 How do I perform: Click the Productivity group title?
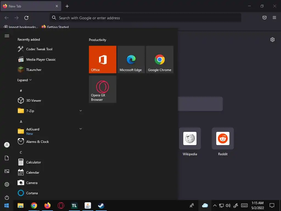coord(97,40)
